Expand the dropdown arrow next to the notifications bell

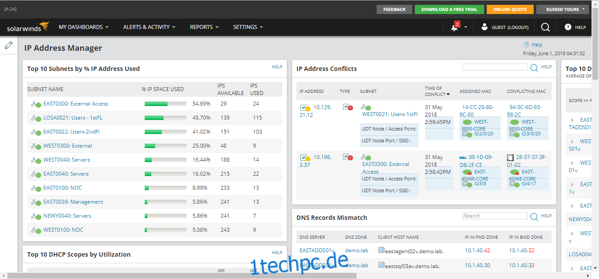(466, 27)
